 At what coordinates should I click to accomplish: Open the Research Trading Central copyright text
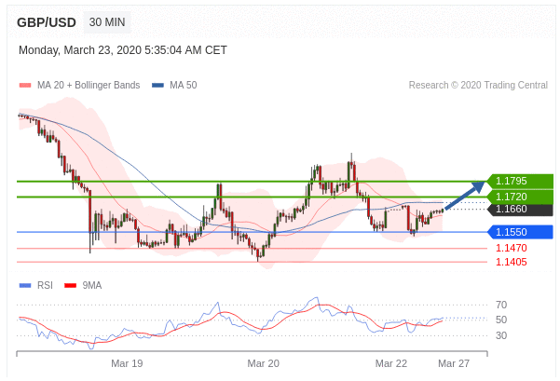(x=478, y=86)
